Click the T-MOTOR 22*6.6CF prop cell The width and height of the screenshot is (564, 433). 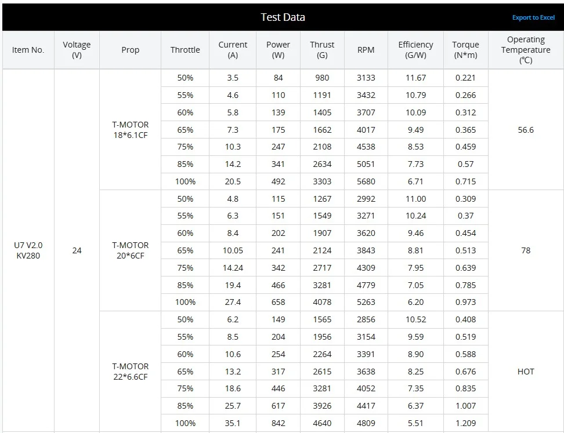[x=130, y=372]
